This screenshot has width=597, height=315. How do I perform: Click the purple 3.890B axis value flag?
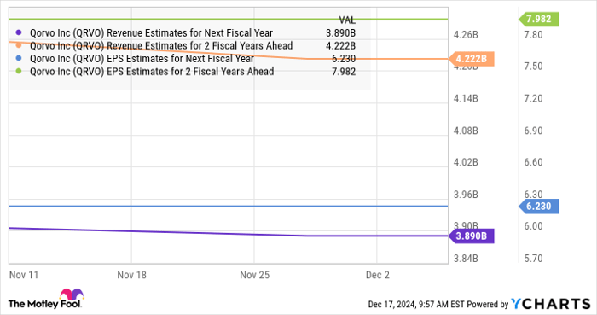[x=471, y=236]
